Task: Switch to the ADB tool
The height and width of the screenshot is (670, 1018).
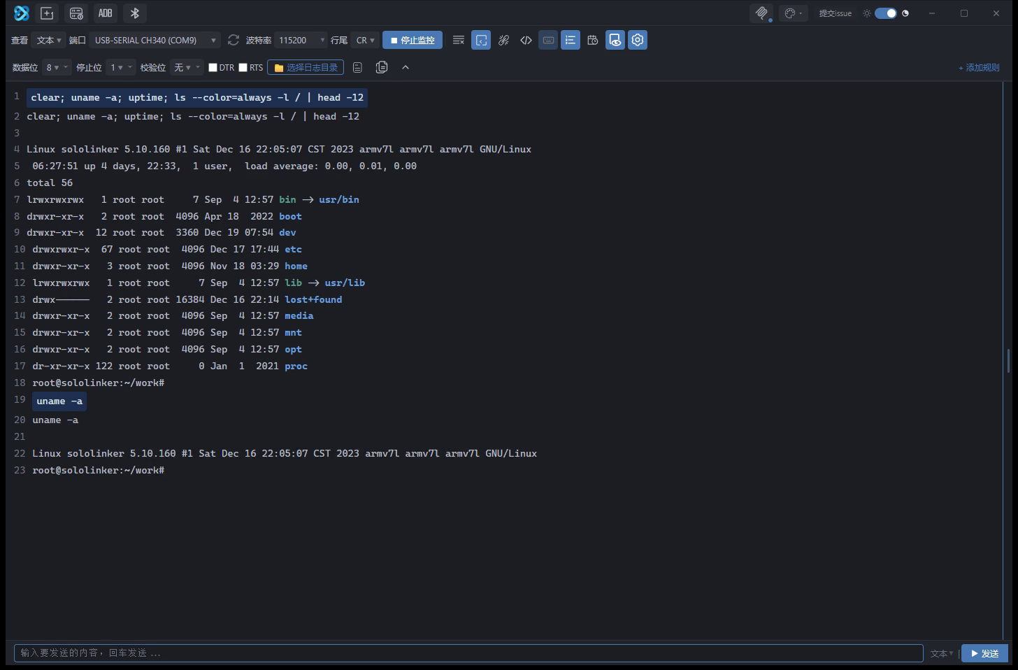Action: point(106,13)
